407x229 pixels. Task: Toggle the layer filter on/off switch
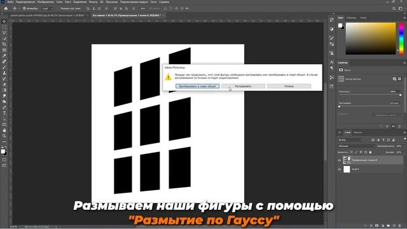pos(404,139)
